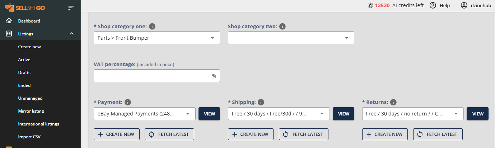This screenshot has height=148, width=495.
Task: Click VIEW button next to Returns
Action: (x=477, y=114)
